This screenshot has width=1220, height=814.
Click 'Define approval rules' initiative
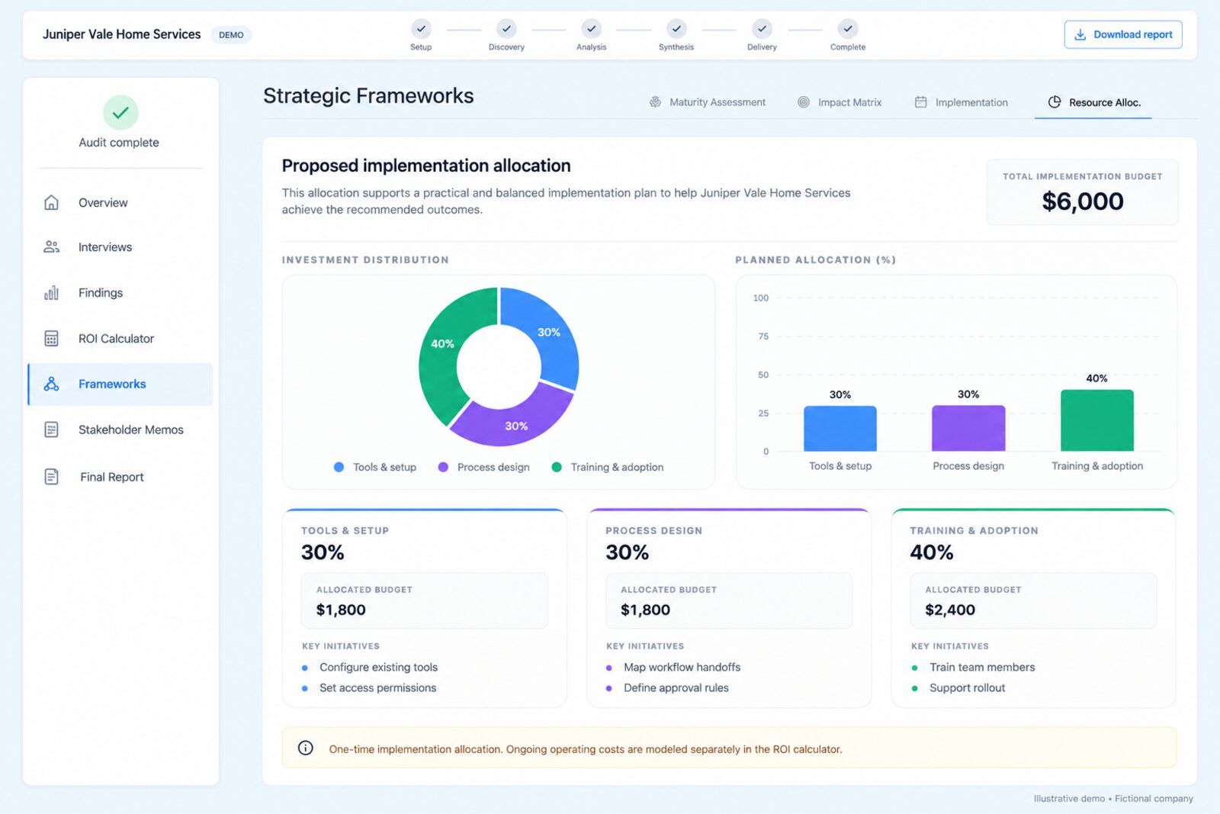[x=676, y=687]
